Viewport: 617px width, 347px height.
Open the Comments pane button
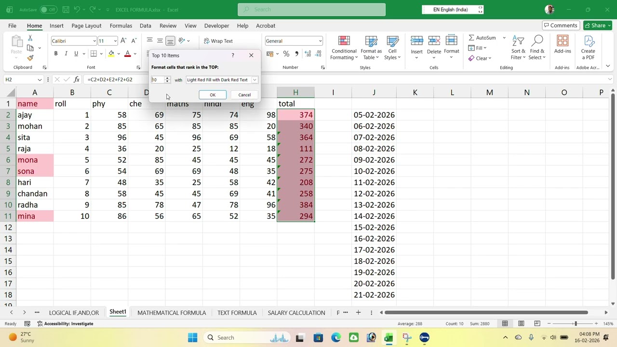(561, 26)
